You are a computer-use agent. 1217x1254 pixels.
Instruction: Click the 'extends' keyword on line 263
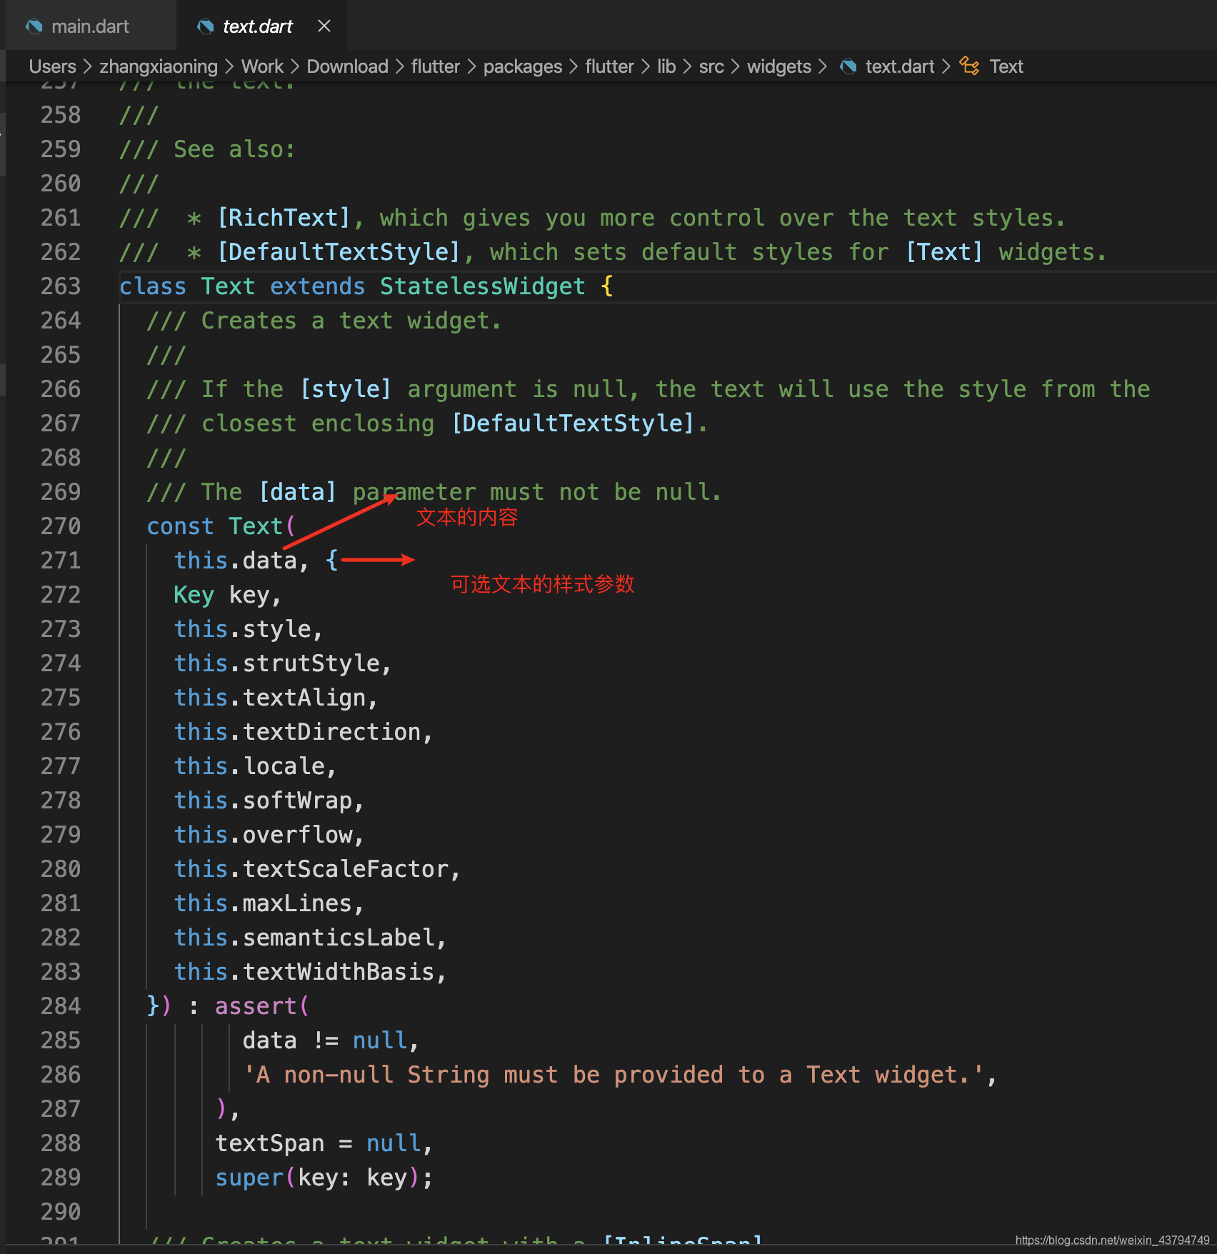317,286
